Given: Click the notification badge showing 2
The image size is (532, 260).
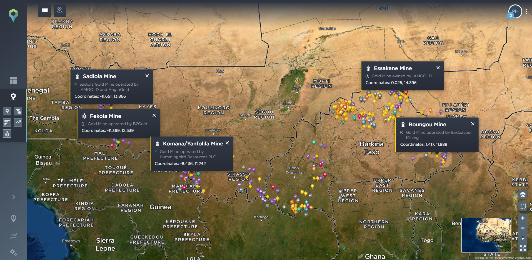Looking at the screenshot, I should [x=511, y=16].
